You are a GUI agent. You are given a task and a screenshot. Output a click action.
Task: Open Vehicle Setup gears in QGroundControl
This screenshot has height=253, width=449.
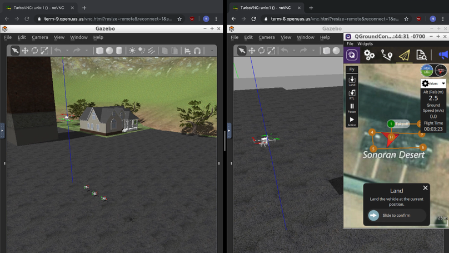(369, 54)
